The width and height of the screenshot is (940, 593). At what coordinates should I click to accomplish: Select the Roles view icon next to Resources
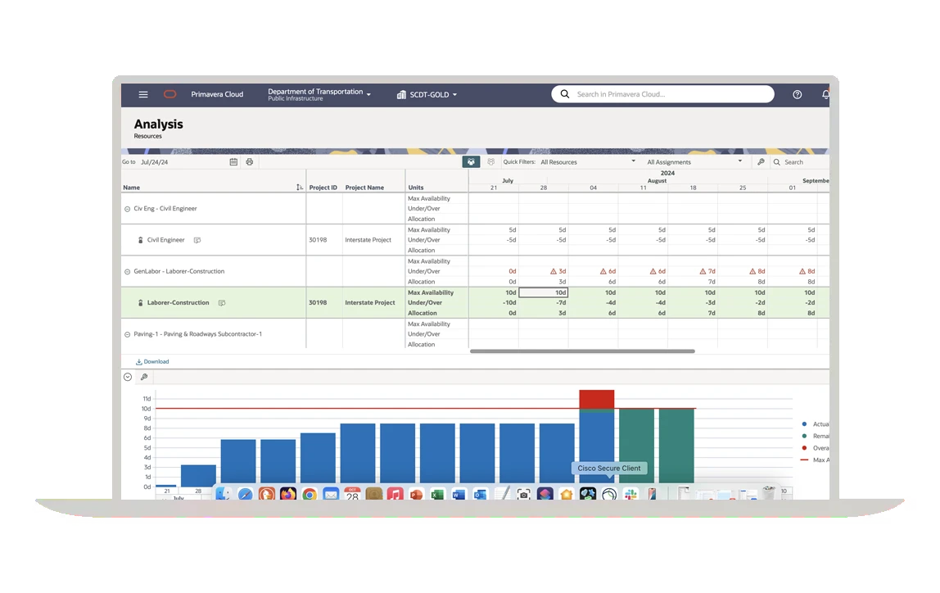490,161
